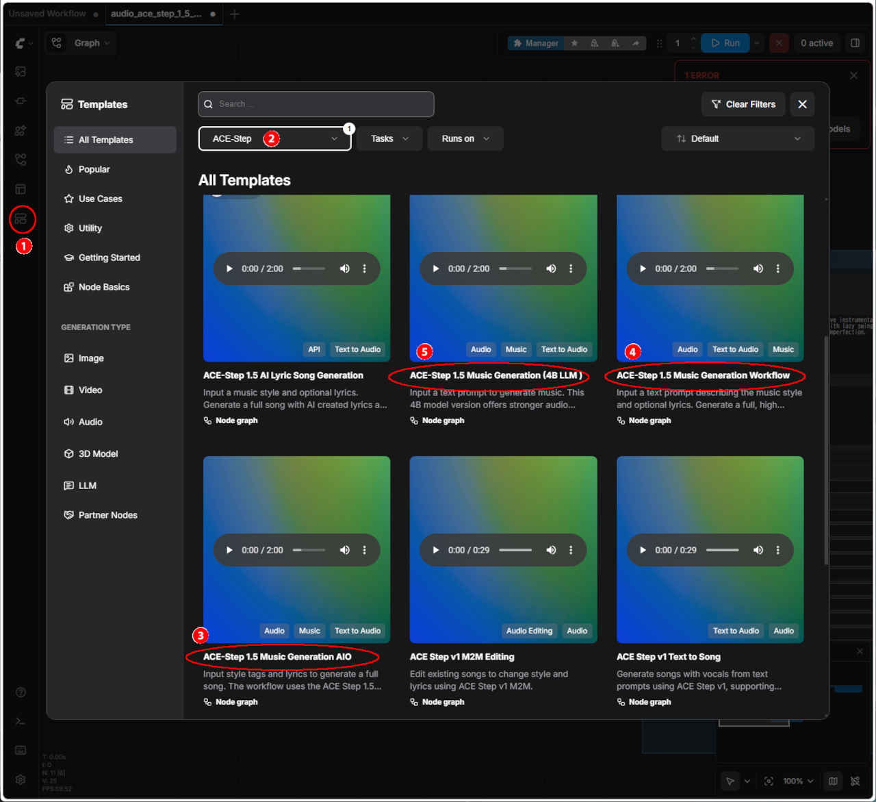Click the Run button

(725, 43)
